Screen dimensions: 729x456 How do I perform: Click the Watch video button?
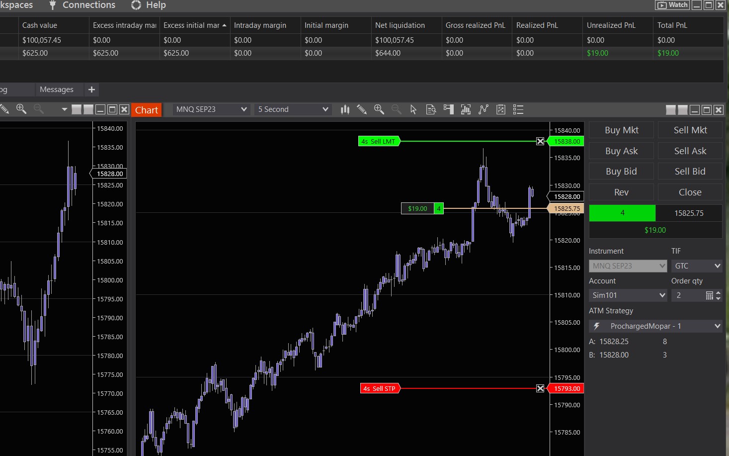click(673, 5)
